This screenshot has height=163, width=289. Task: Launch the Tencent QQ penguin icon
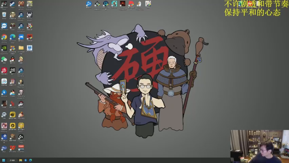pyautogui.click(x=13, y=59)
